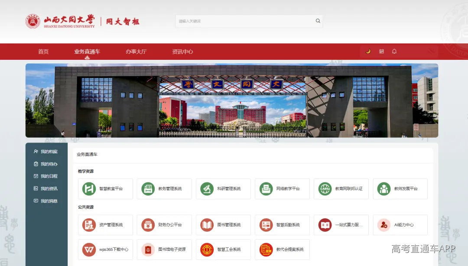The image size is (468, 266).
Task: Select 业务直通车 navigation tab
Action: pyautogui.click(x=87, y=52)
